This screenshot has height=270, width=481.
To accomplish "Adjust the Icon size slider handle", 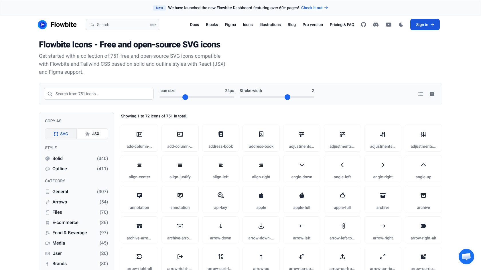I will point(185,97).
